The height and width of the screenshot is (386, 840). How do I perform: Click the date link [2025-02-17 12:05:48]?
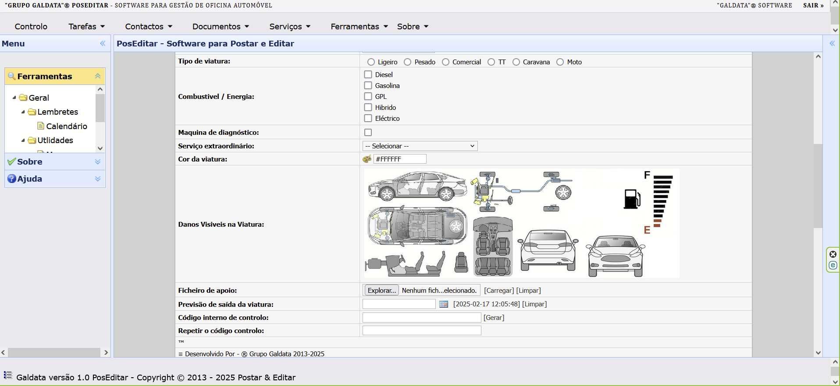(487, 304)
